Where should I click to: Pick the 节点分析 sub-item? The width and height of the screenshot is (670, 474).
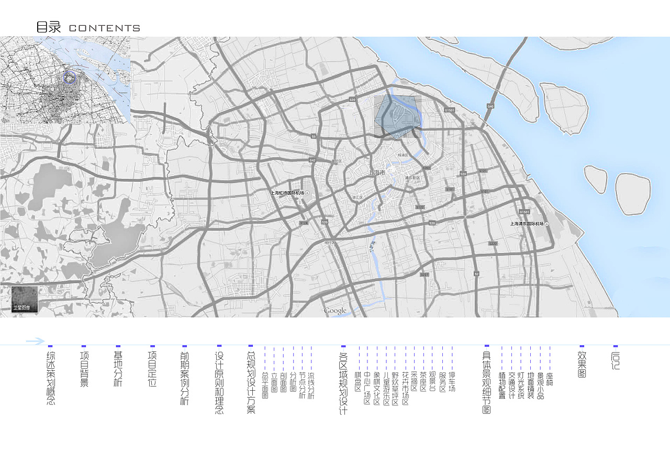coord(302,386)
